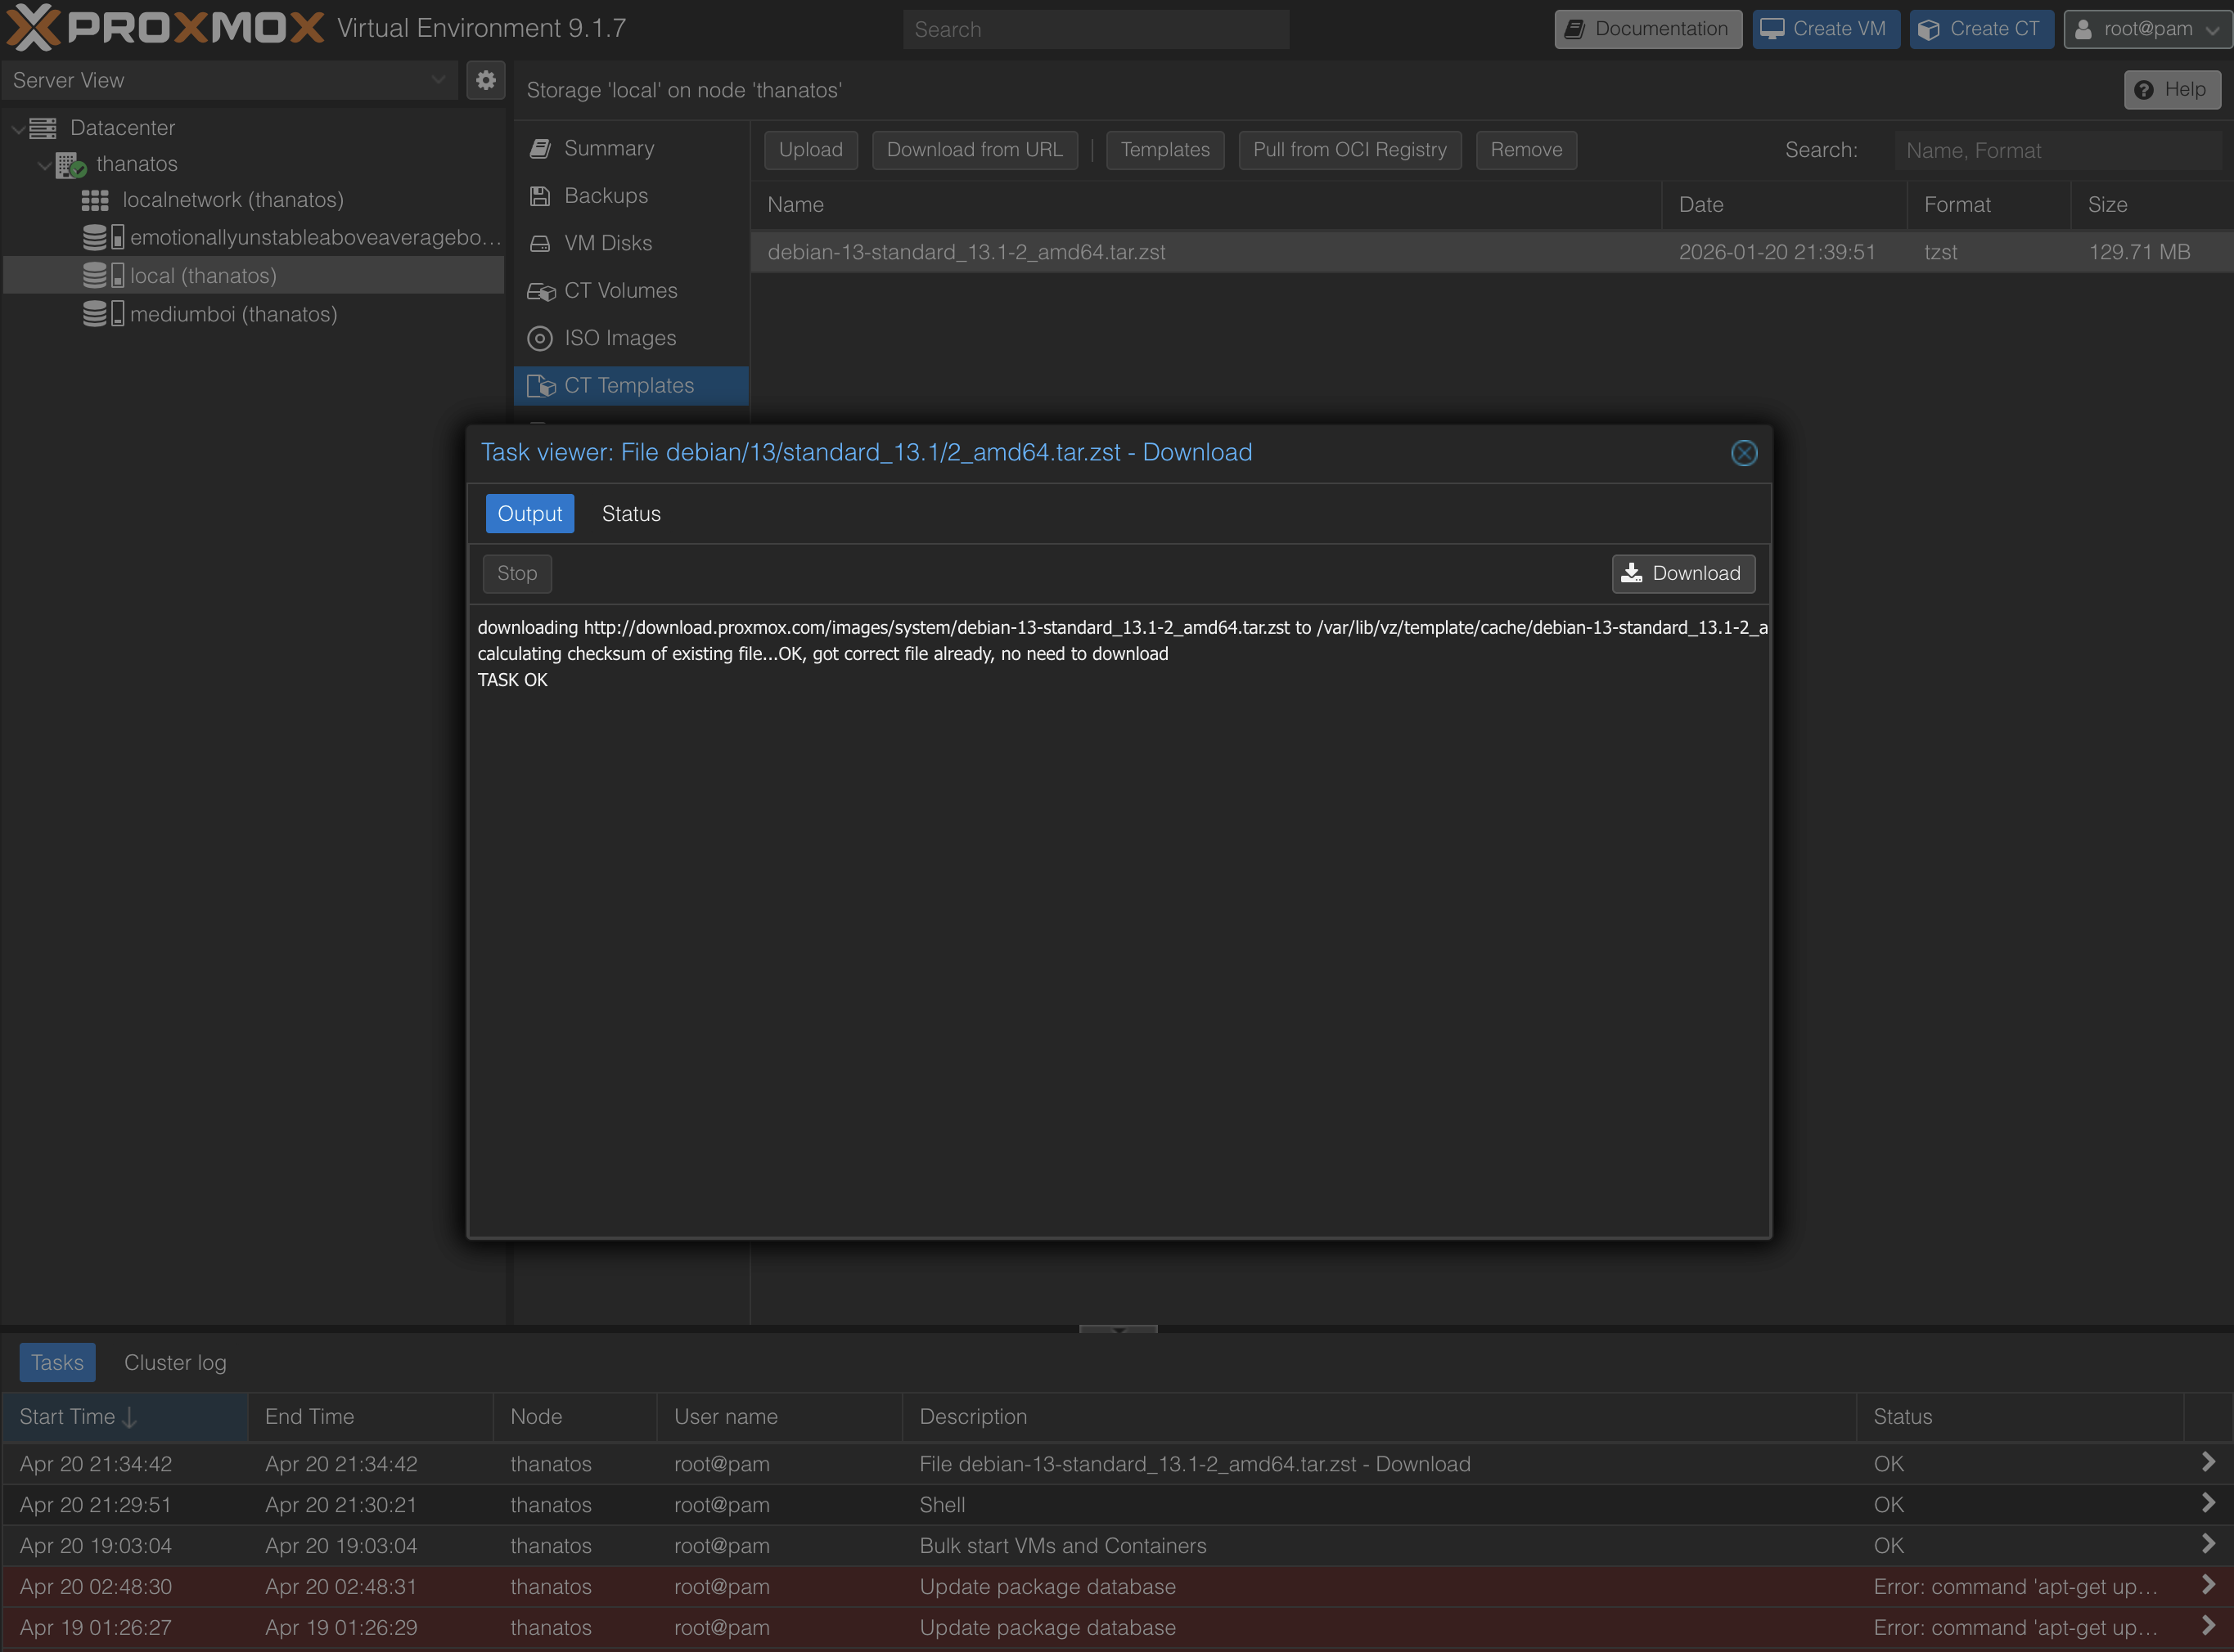Screen dimensions: 2234x1652
Task: Sort templates by Format column
Action: [x=1988, y=205]
